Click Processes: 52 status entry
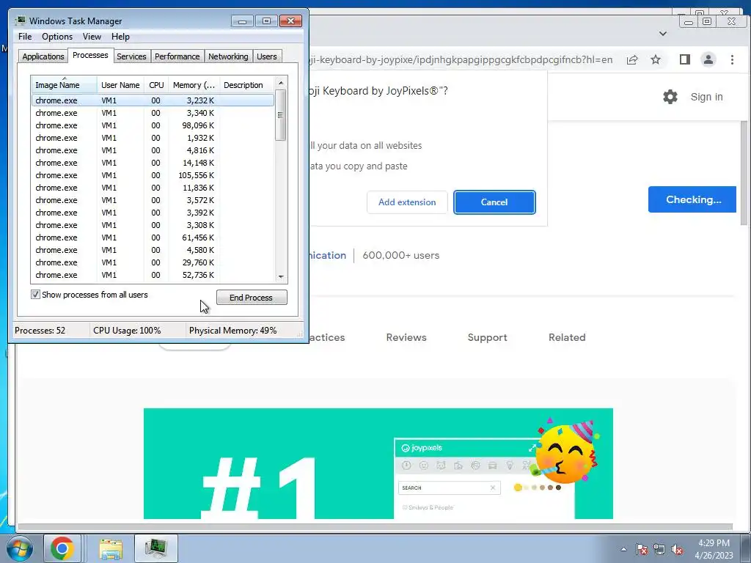 tap(40, 331)
